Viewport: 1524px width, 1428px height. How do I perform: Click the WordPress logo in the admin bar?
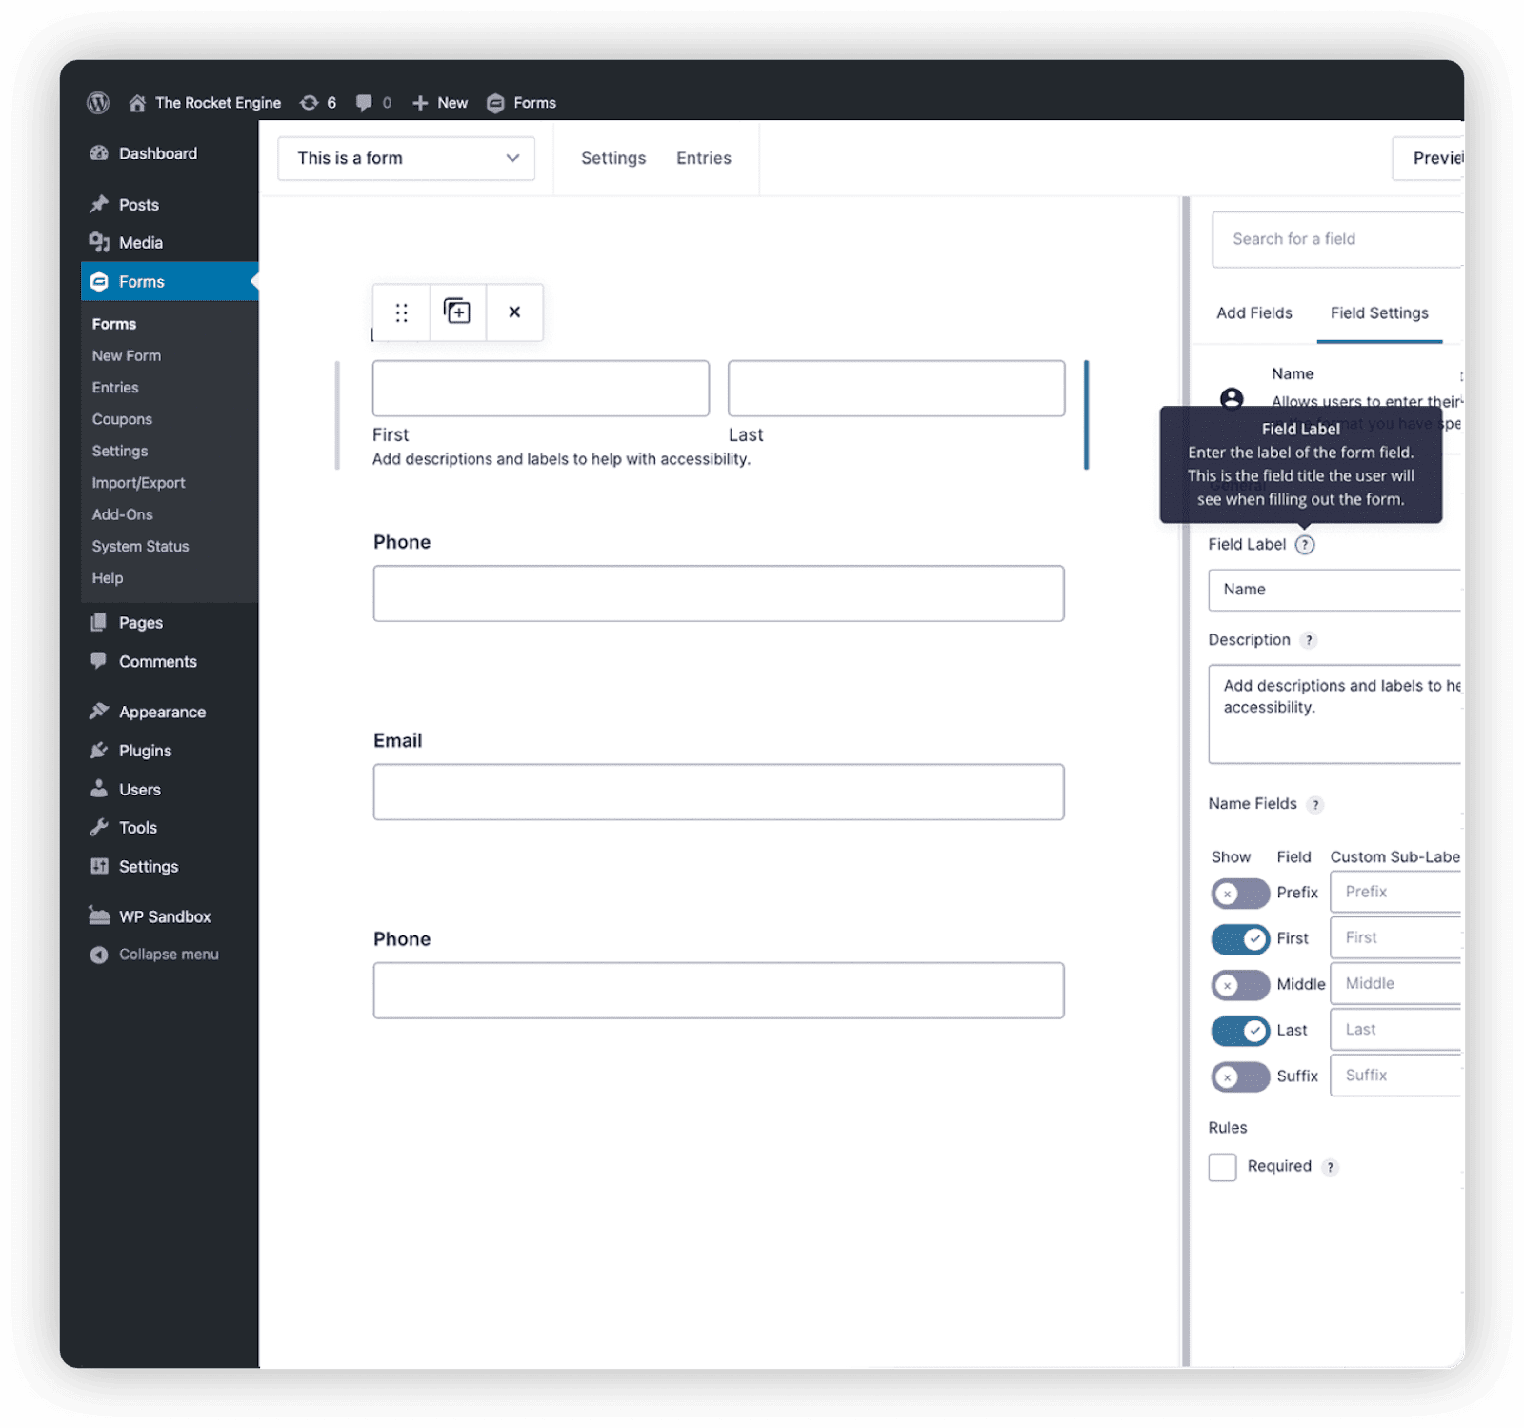click(x=98, y=103)
